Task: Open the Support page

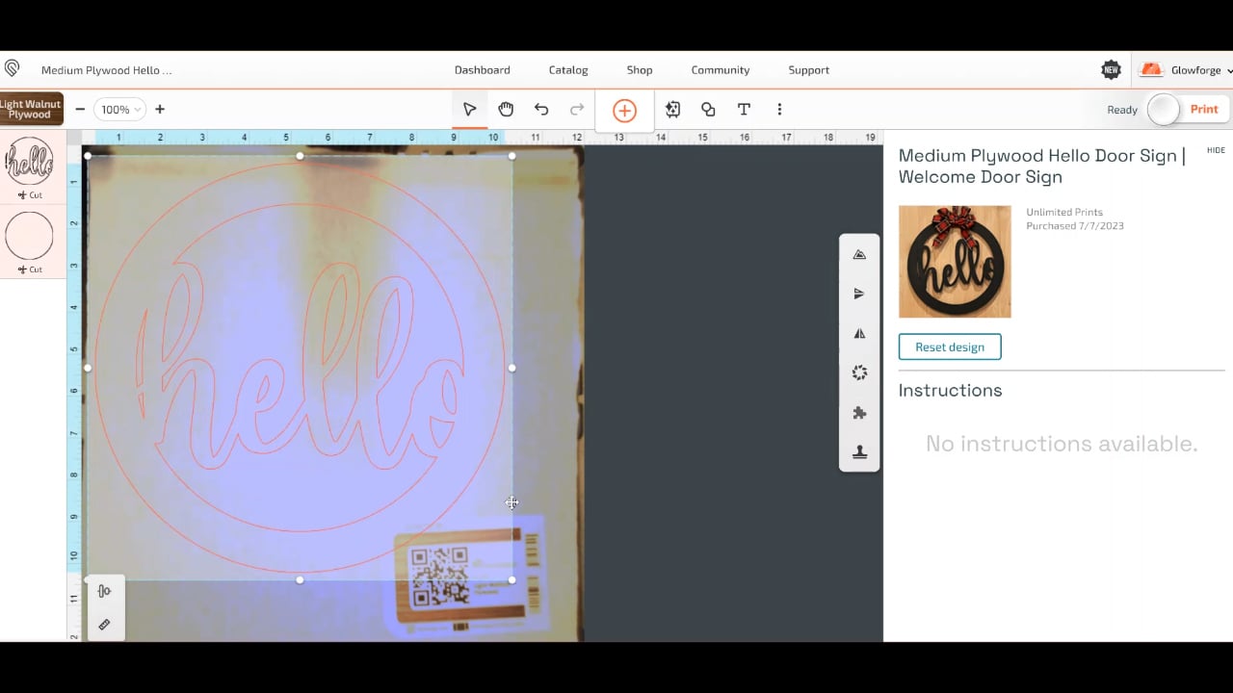Action: (x=809, y=70)
